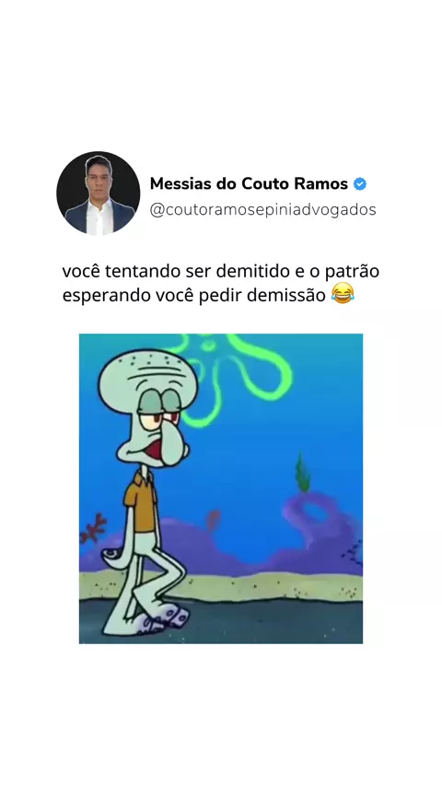Open the @coutoramosepiniadvogados handle link
Image resolution: width=442 pixels, height=787 pixels.
pos(262,210)
